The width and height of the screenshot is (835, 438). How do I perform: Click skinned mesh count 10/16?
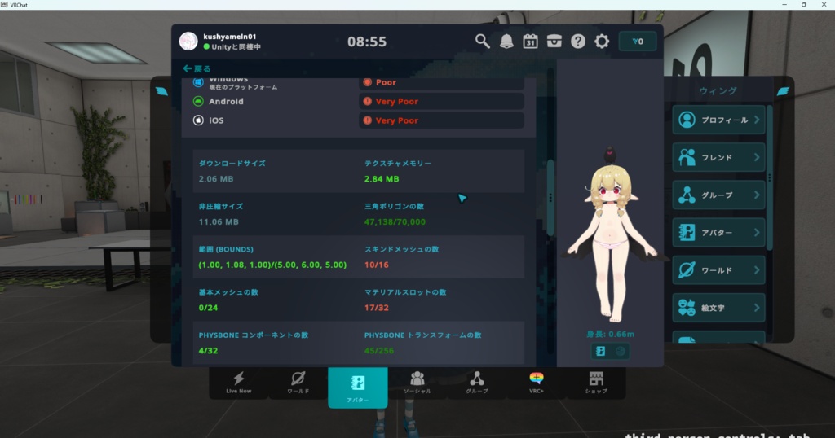(376, 265)
